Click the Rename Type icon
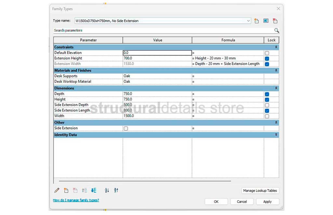 [266, 21]
